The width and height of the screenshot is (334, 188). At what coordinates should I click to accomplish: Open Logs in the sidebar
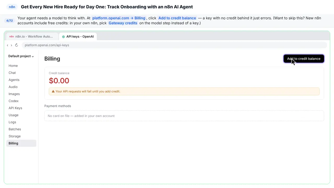pyautogui.click(x=21, y=122)
